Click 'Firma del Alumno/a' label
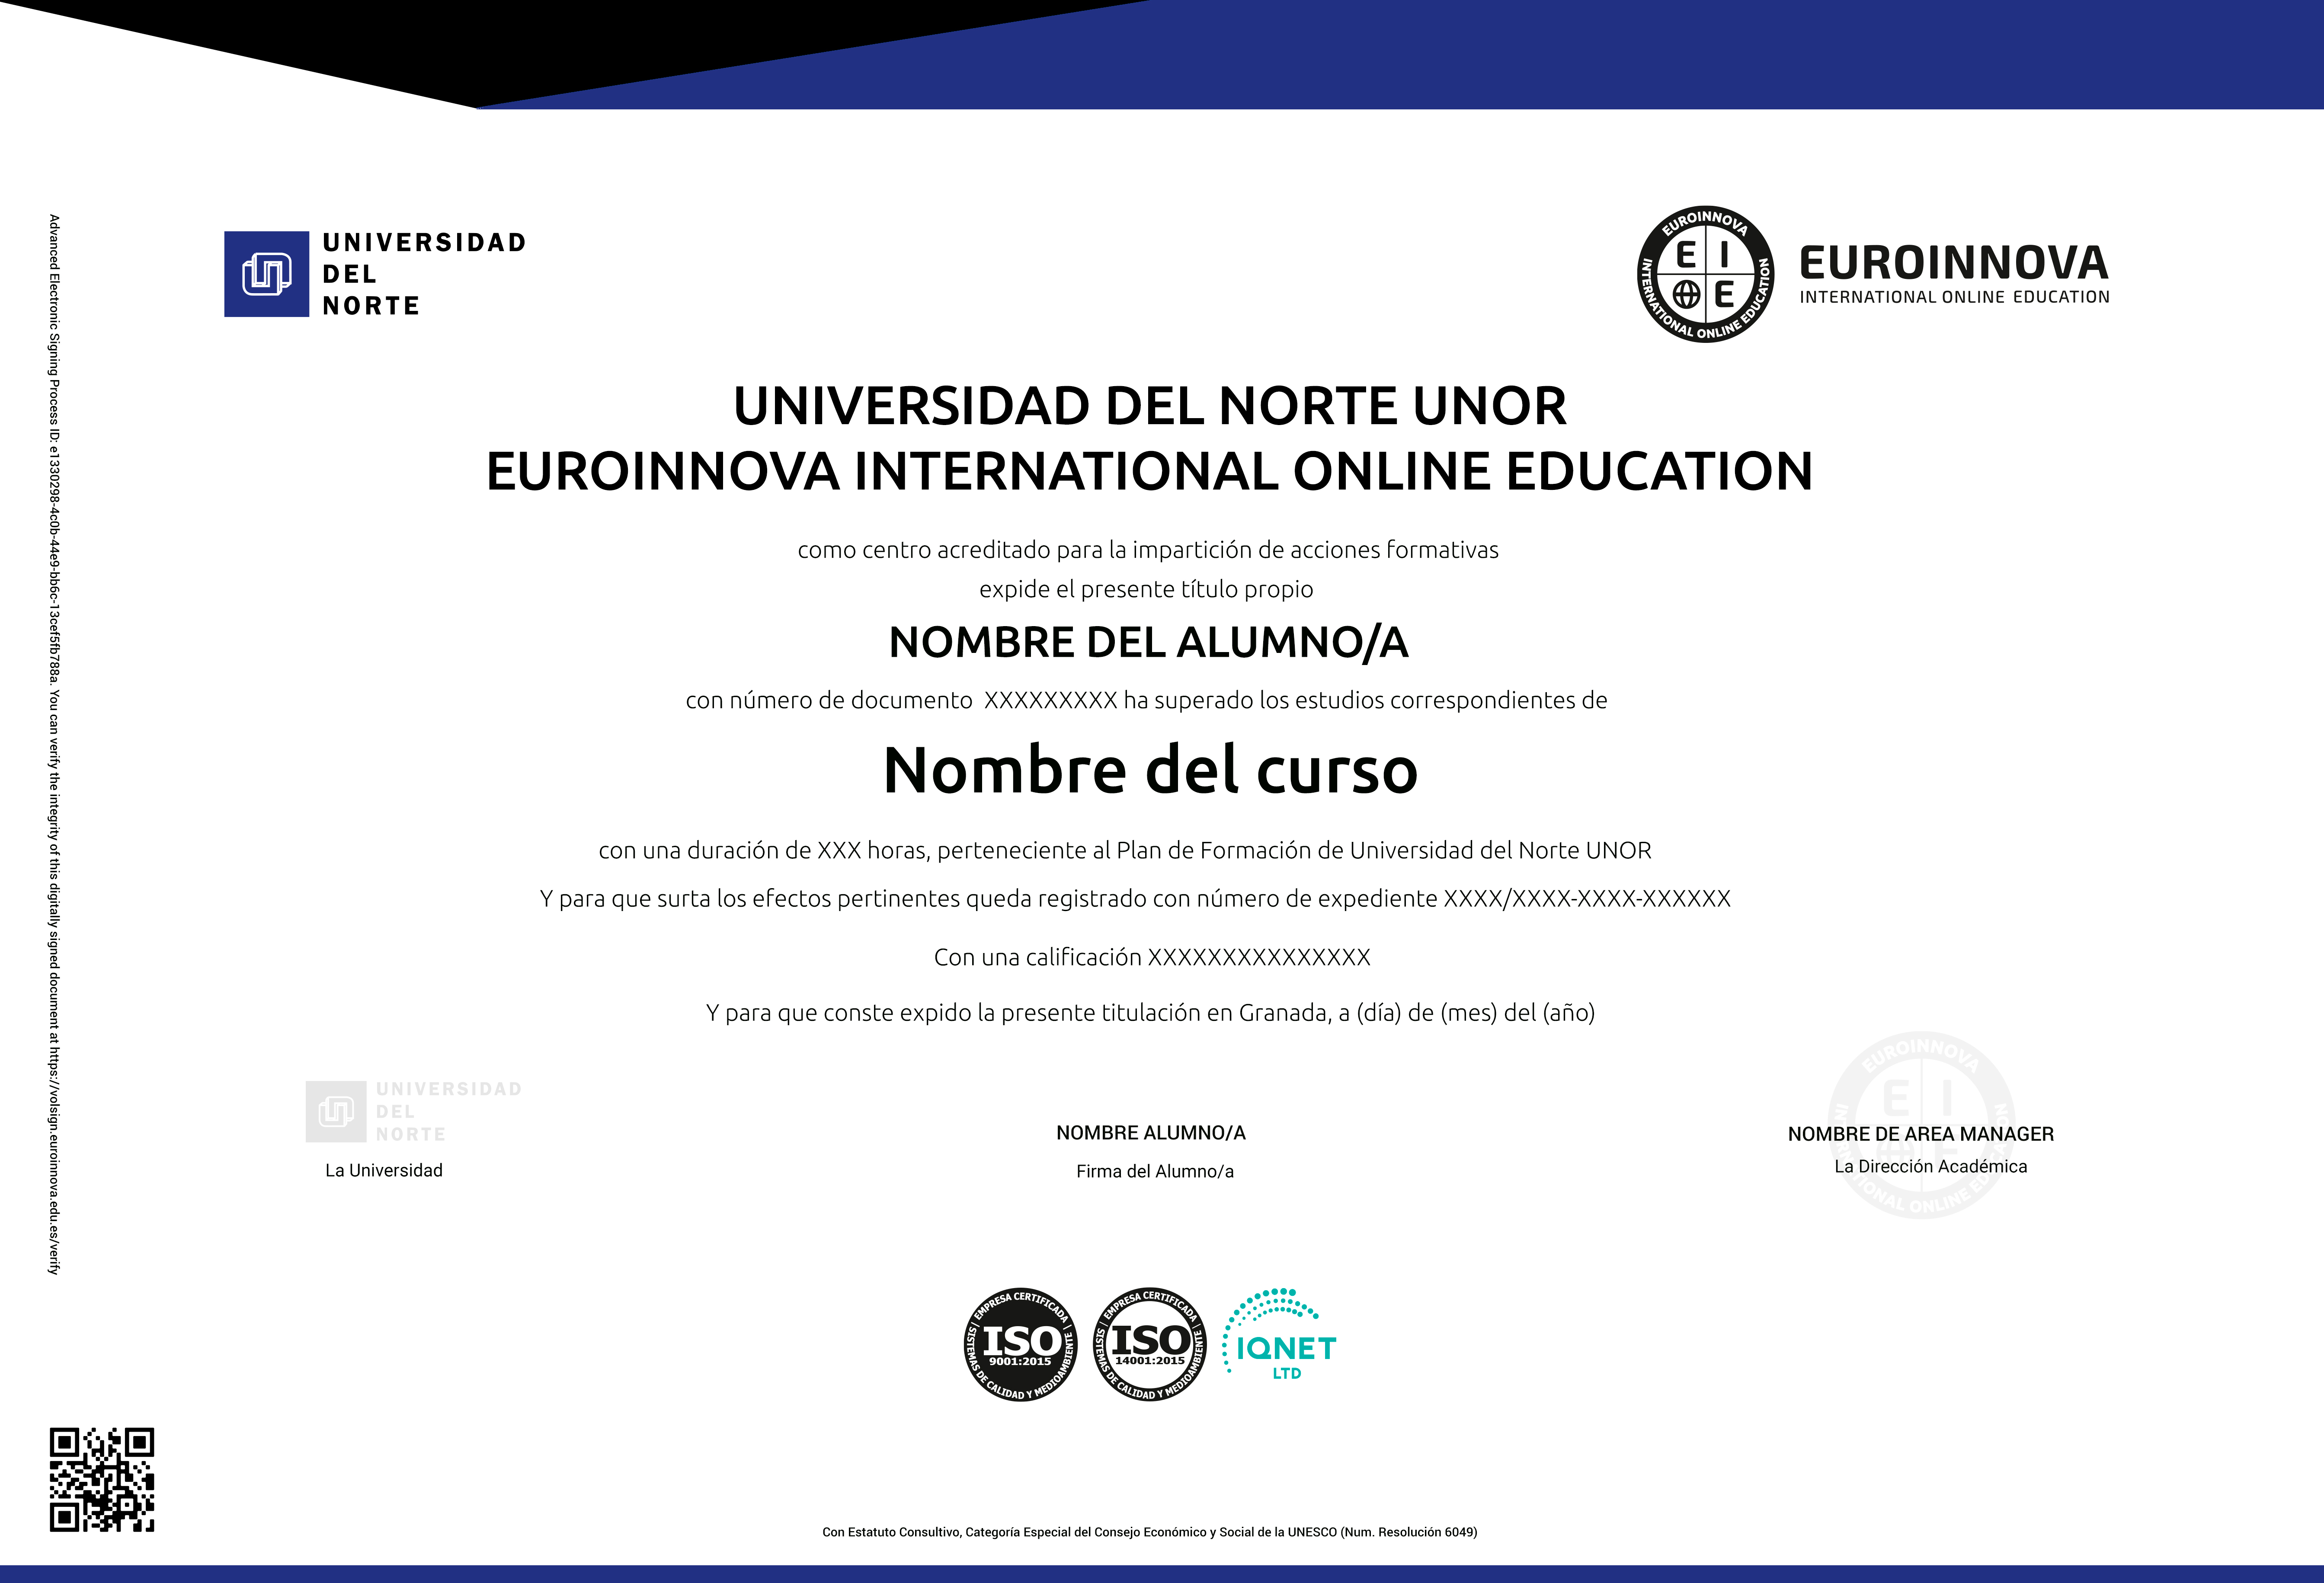The width and height of the screenshot is (2324, 1583). pyautogui.click(x=1155, y=1171)
